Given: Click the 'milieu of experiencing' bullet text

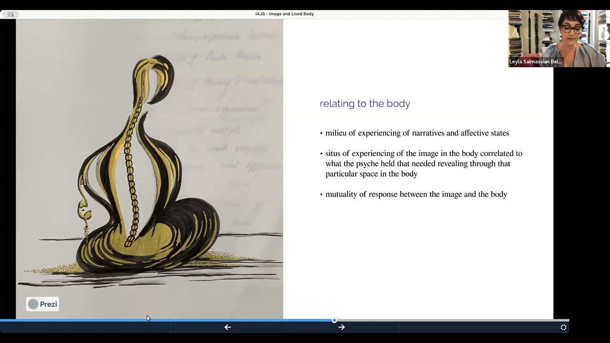Looking at the screenshot, I should [x=417, y=133].
